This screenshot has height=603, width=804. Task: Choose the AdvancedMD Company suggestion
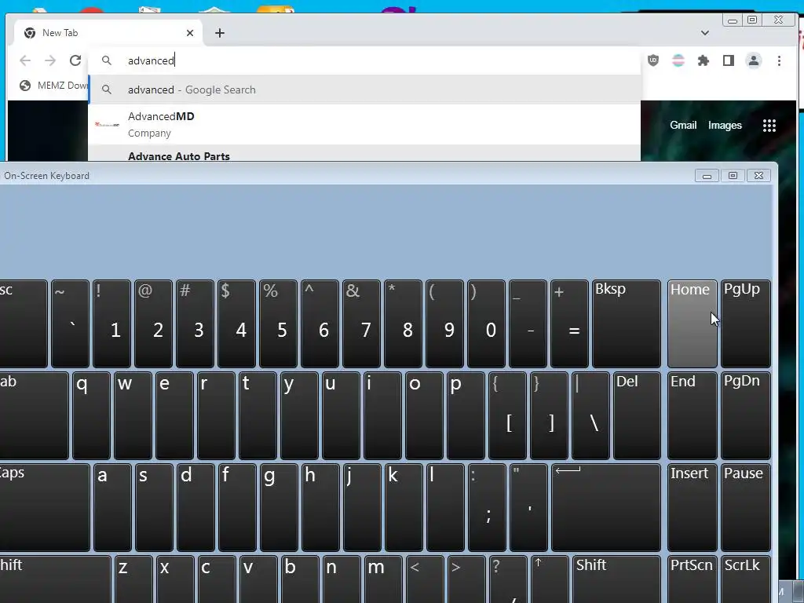364,125
